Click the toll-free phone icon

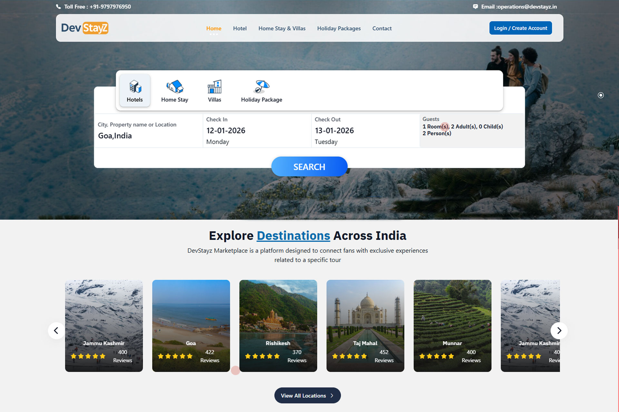pos(58,6)
